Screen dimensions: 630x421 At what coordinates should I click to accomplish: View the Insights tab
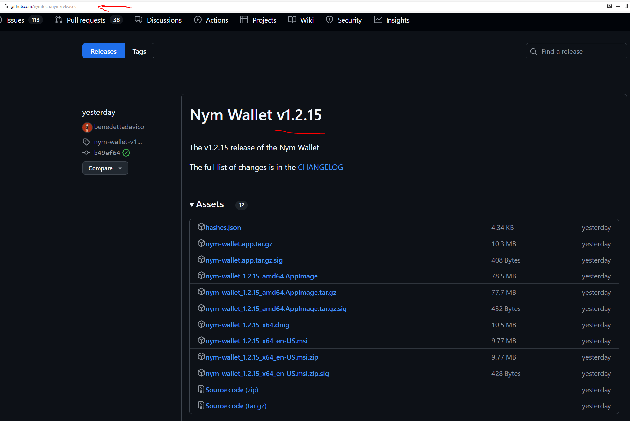tap(392, 20)
